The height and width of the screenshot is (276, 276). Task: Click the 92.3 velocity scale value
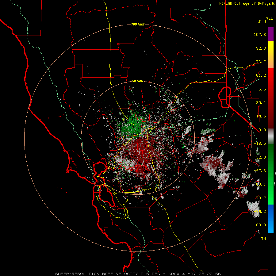pos(261,48)
